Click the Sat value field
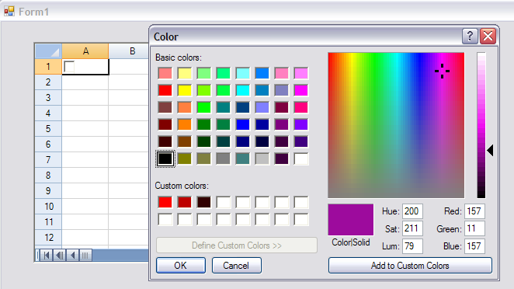This screenshot has height=289, width=514. click(412, 228)
